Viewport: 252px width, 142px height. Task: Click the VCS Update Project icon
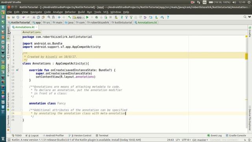(126, 17)
